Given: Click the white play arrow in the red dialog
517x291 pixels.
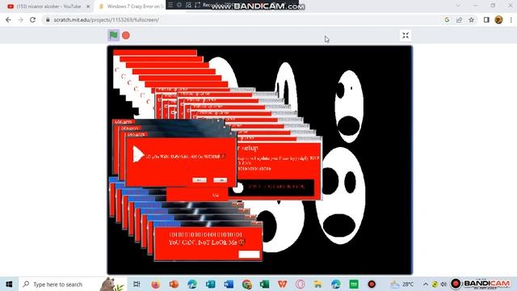Looking at the screenshot, I should pyautogui.click(x=138, y=154).
